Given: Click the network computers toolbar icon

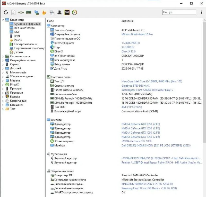Looking at the screenshot, I should pos(37,12).
